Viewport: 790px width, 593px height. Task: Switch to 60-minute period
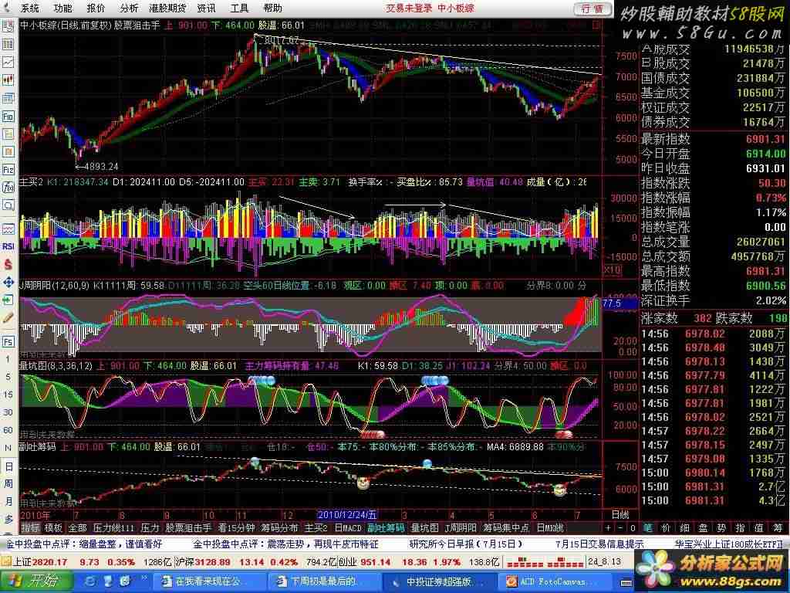click(8, 431)
